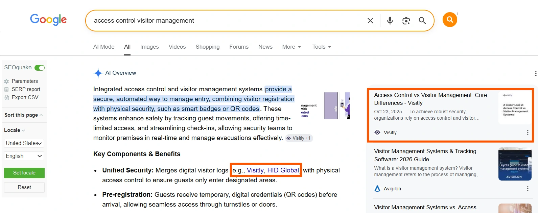
Task: Start voice search with the microphone icon
Action: (x=390, y=21)
